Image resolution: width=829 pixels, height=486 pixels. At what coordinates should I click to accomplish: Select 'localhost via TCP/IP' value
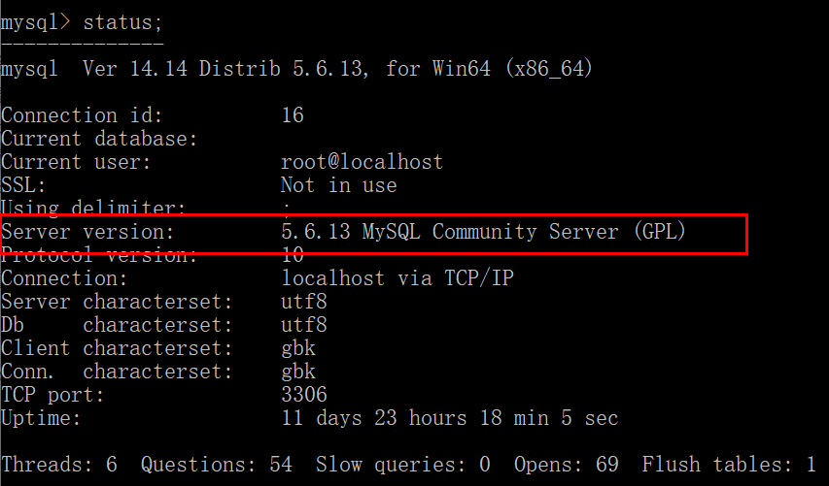point(397,278)
